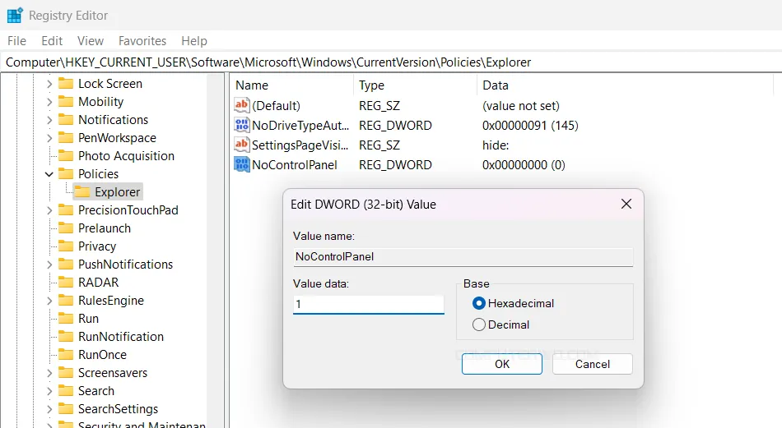
Task: Cancel the Edit DWORD dialog
Action: pos(593,364)
